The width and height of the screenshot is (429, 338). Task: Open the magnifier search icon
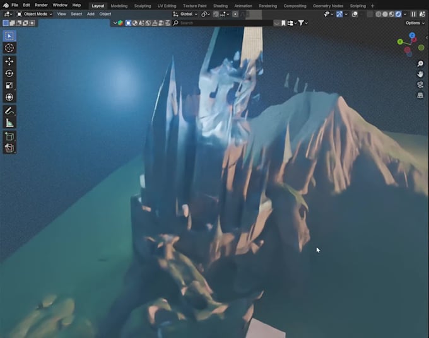(176, 23)
